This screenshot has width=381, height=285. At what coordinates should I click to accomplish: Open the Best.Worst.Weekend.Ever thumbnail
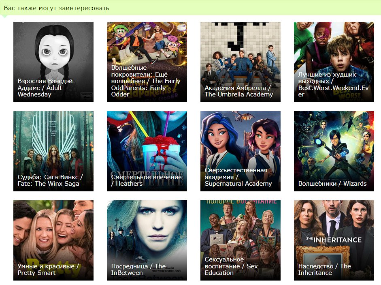coord(334,45)
